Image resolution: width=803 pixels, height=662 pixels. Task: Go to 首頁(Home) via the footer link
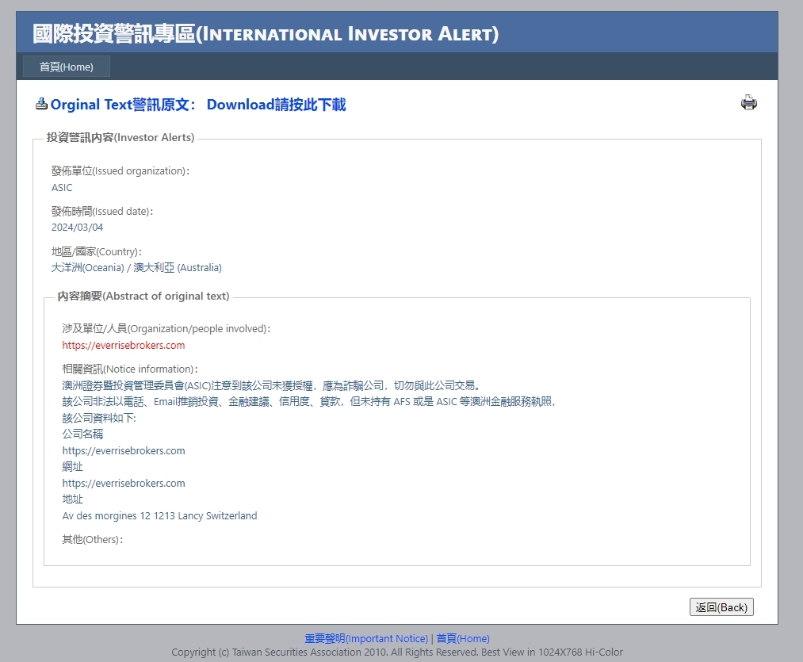(x=463, y=638)
